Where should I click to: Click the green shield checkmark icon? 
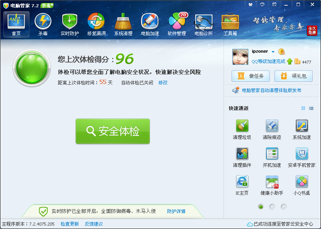click(44, 211)
